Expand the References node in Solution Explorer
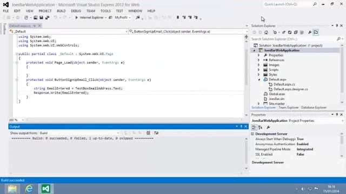This screenshot has width=346, height=194. 259,60
